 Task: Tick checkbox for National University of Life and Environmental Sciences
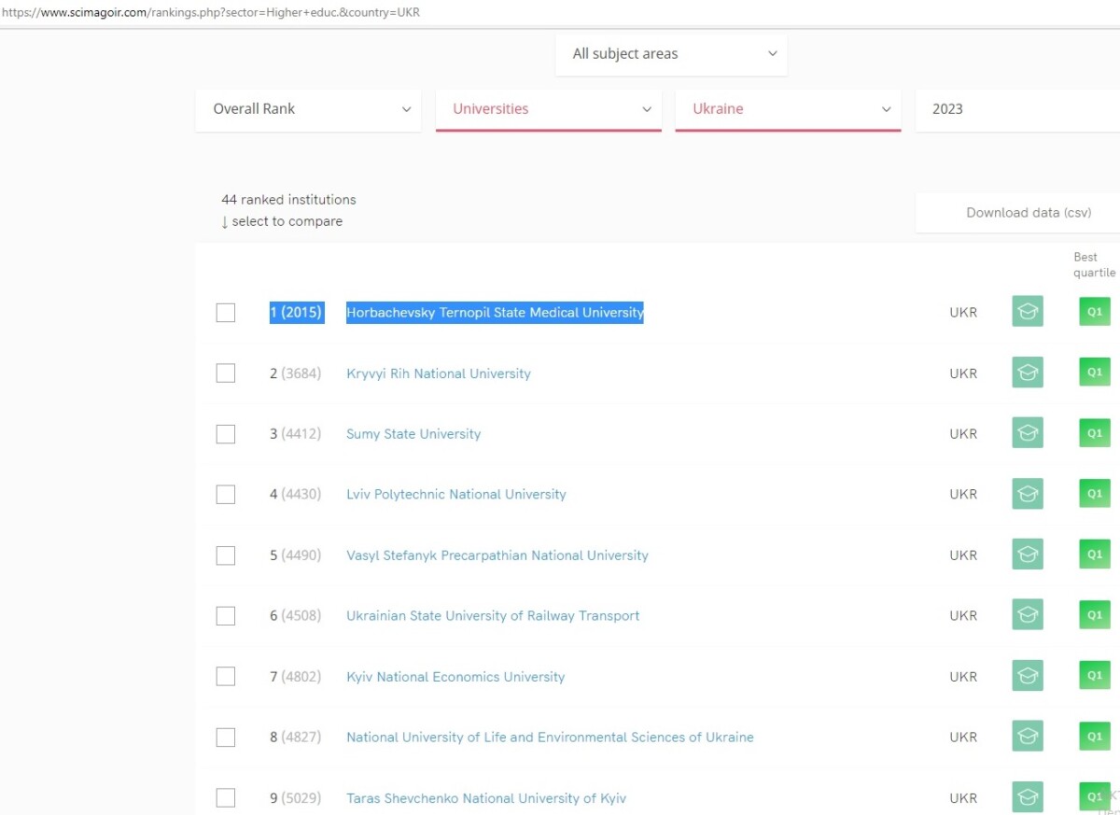[x=226, y=738]
